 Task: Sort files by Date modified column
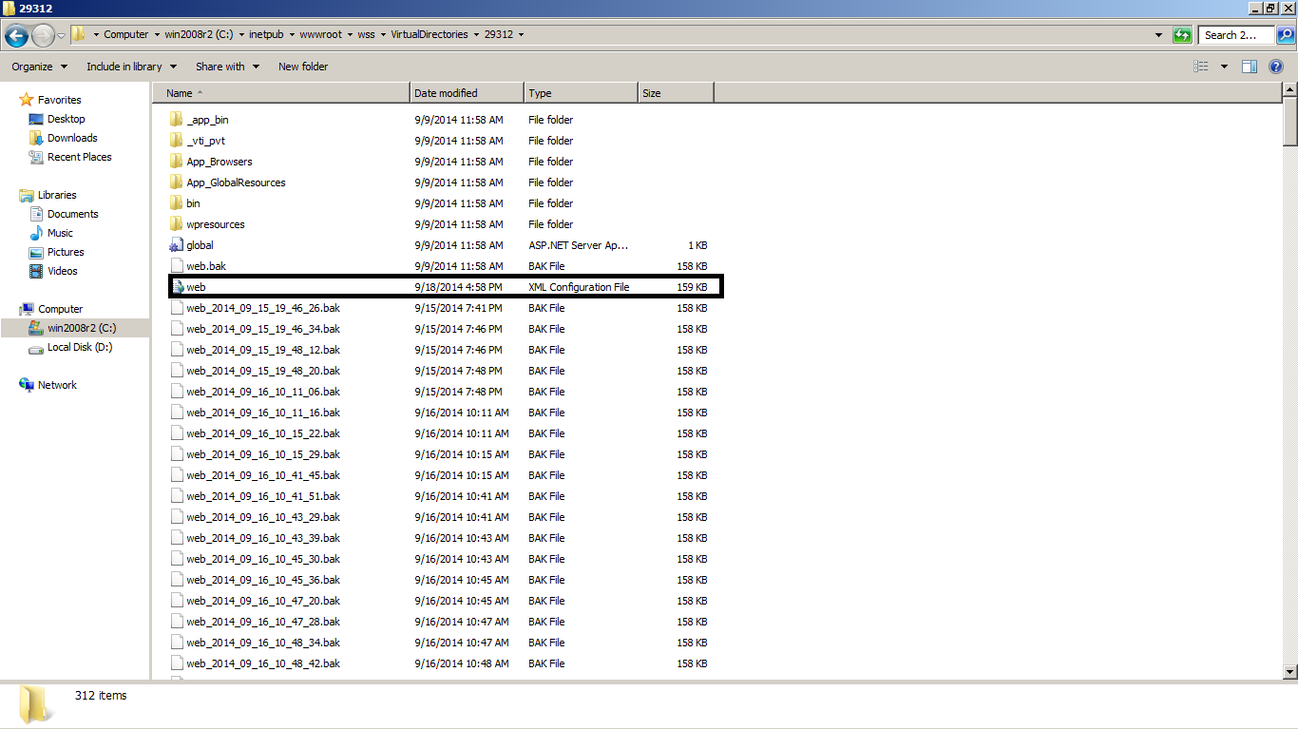tap(465, 92)
